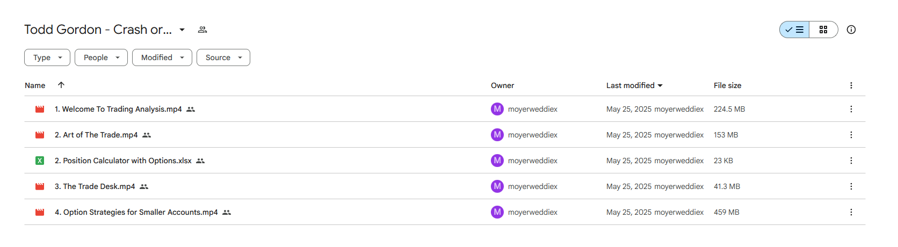Open Last modified sort options
The image size is (898, 247).
pos(634,85)
